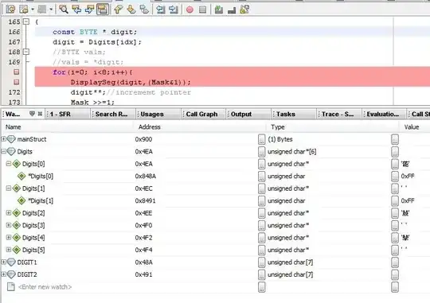Expand the Digits[2] node
Screen dimensions: 430x303
pos(9,212)
